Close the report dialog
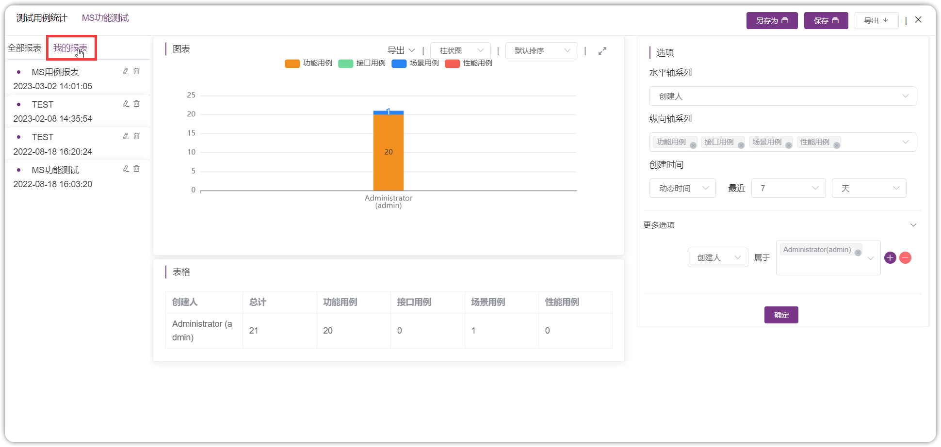The height and width of the screenshot is (447, 941). pyautogui.click(x=918, y=20)
